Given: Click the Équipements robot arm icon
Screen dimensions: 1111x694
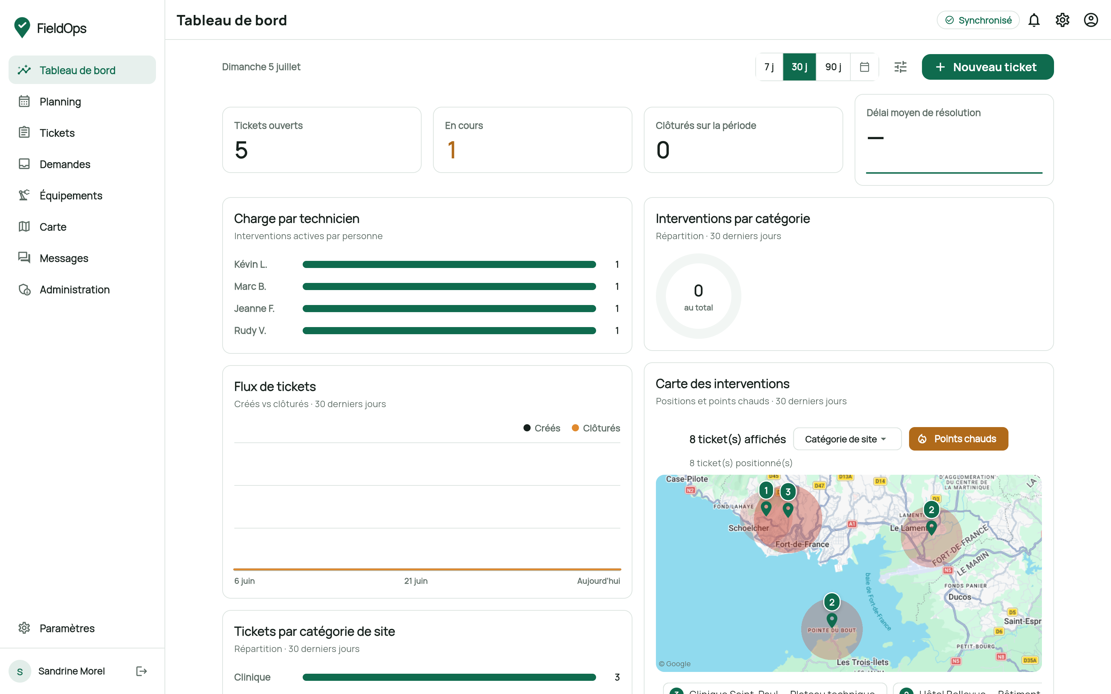Looking at the screenshot, I should [x=24, y=195].
